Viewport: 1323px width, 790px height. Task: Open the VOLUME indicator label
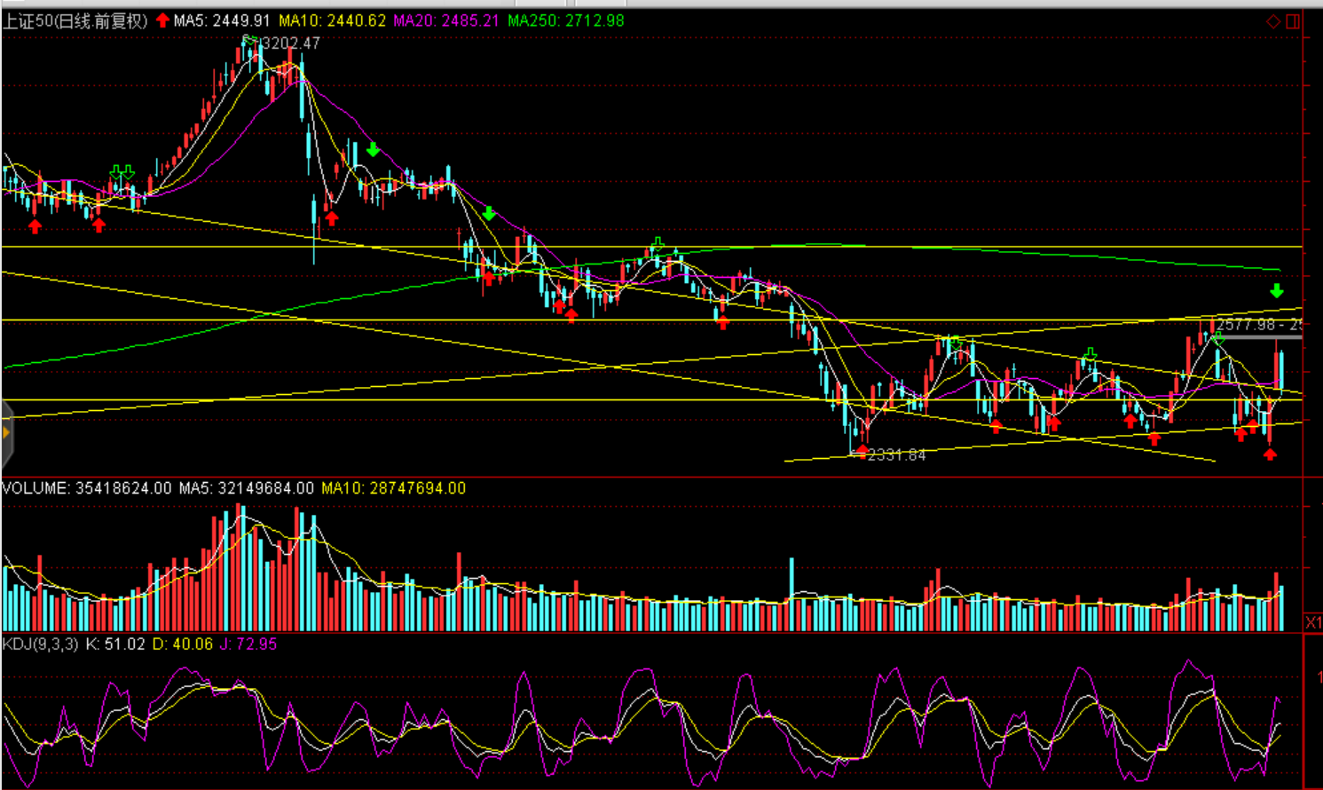[x=87, y=488]
